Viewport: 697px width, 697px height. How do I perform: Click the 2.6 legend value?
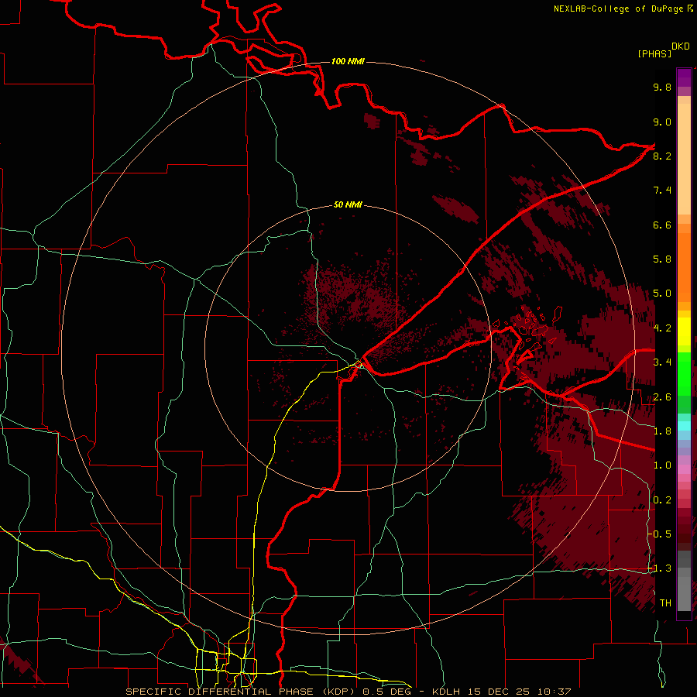[x=662, y=397]
